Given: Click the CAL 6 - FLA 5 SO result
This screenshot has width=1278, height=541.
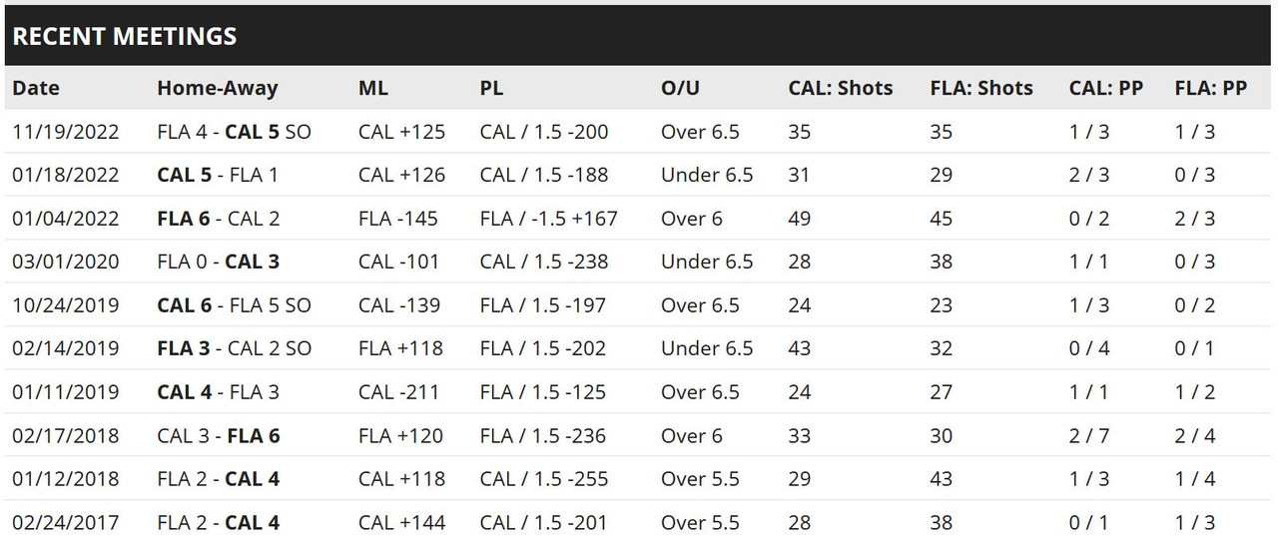Looking at the screenshot, I should click(235, 305).
